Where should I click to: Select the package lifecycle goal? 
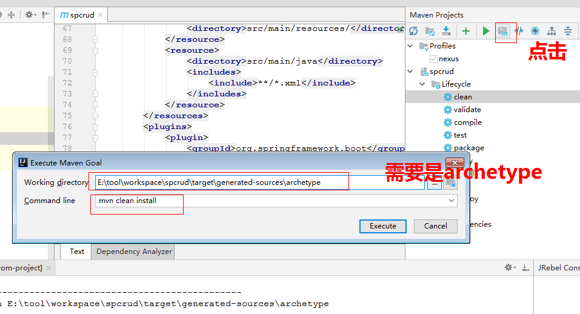(x=468, y=148)
